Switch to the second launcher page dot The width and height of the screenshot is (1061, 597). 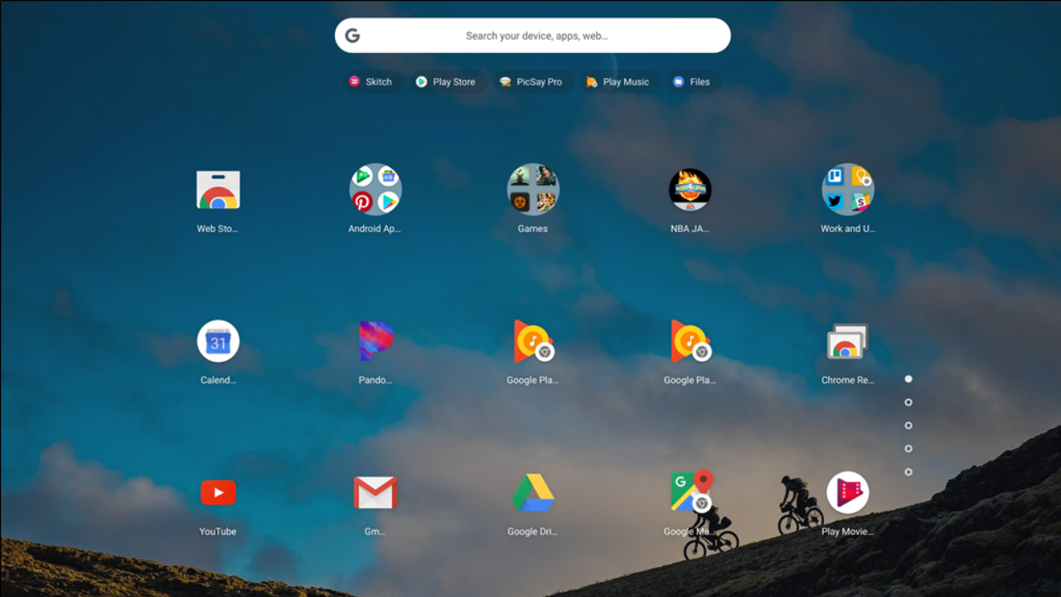908,402
